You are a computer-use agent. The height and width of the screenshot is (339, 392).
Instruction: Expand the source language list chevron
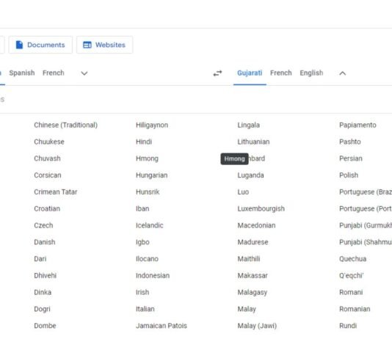pos(84,73)
